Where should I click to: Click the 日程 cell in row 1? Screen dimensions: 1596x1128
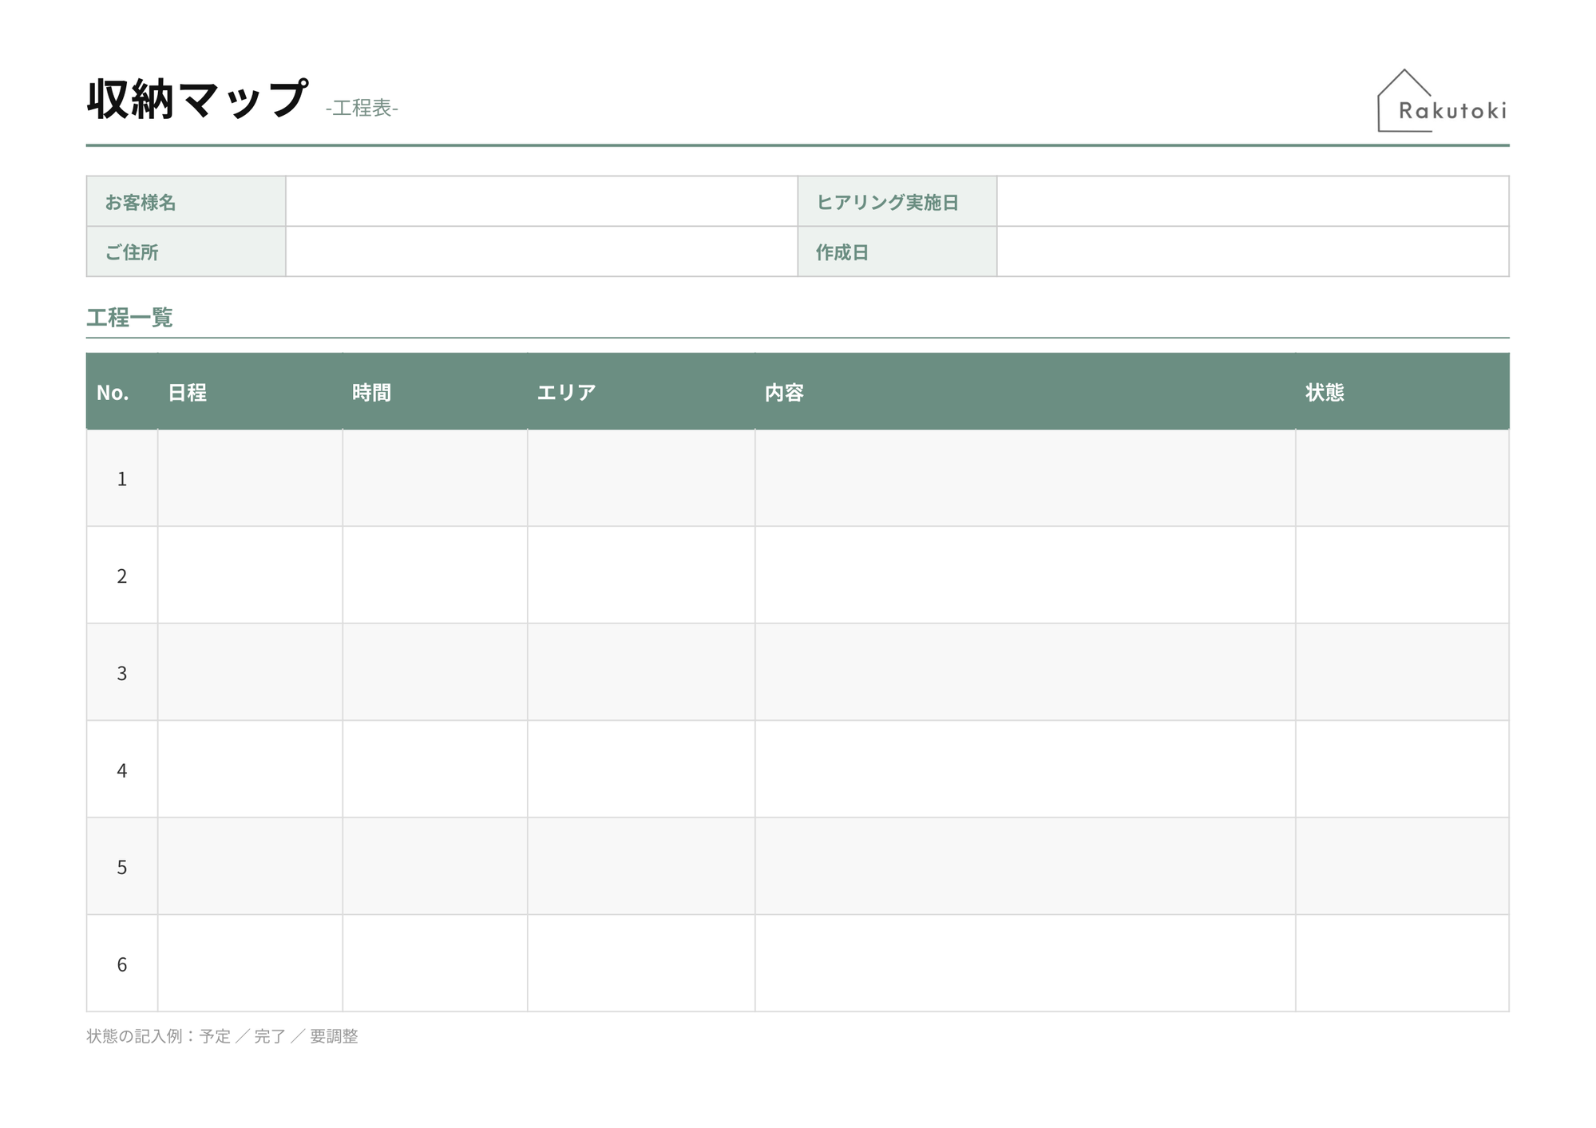[250, 478]
